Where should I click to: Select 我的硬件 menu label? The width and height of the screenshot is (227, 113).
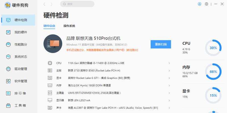21,32
